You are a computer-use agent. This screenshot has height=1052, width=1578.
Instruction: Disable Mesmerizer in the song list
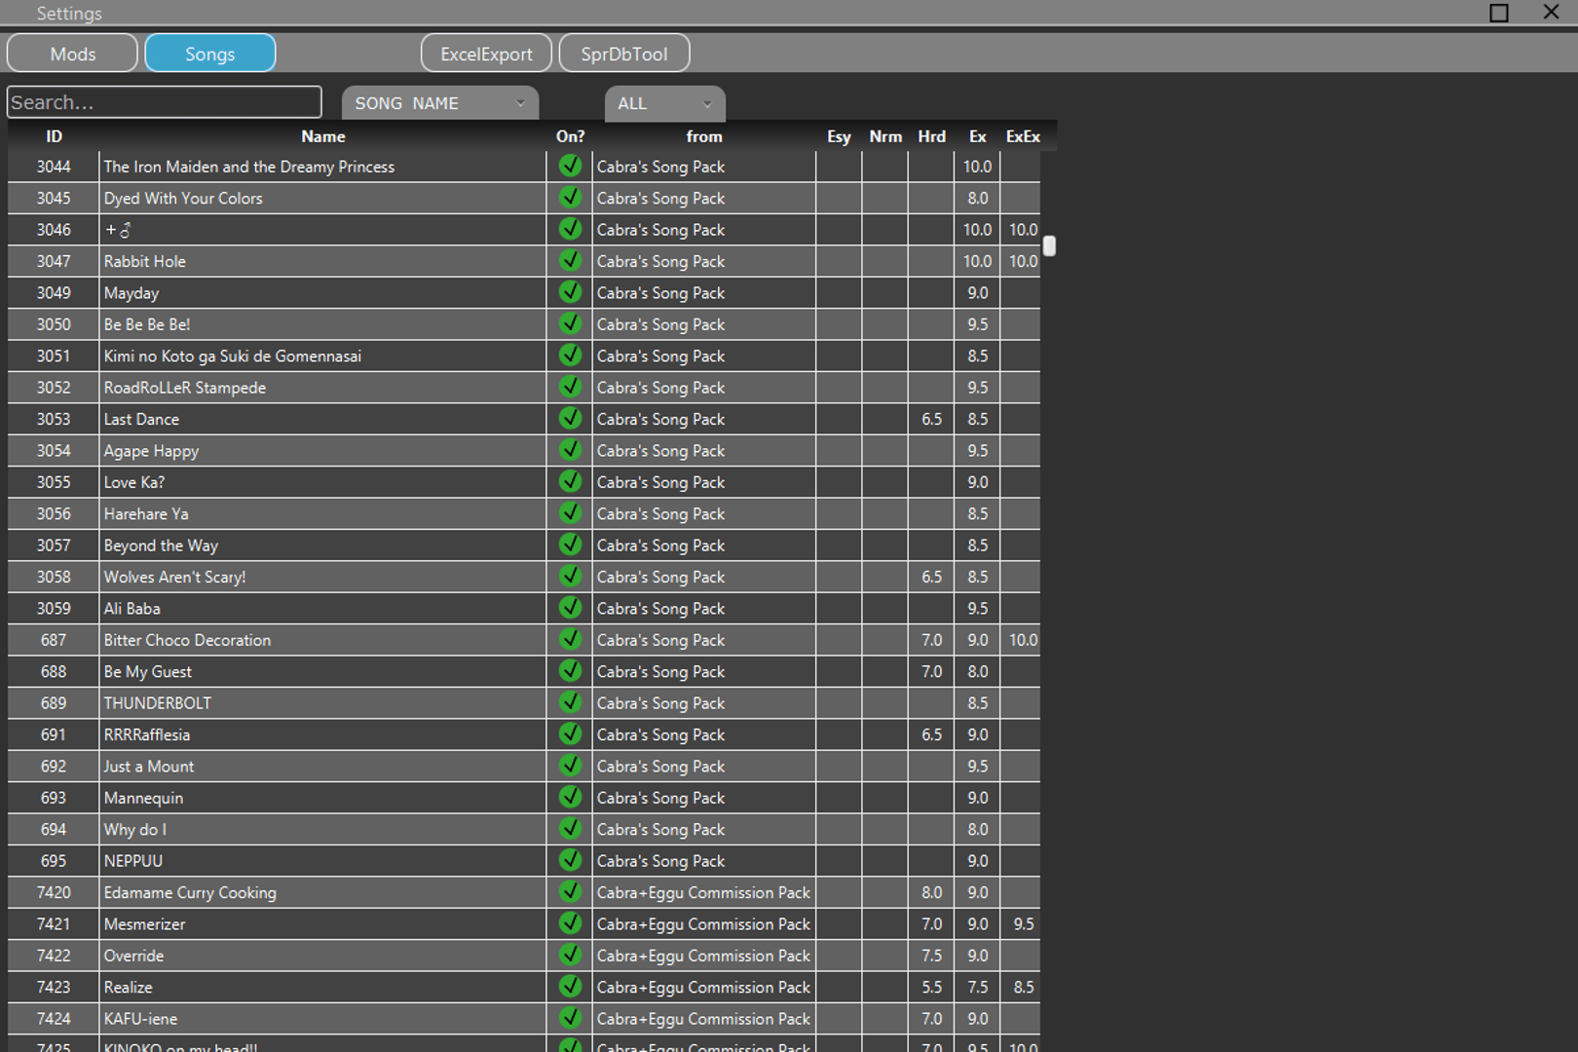click(570, 923)
